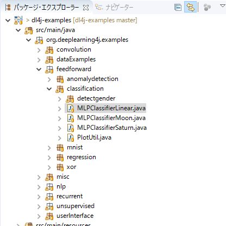Expand the detectgender package
This screenshot has width=226, height=226.
(60, 99)
